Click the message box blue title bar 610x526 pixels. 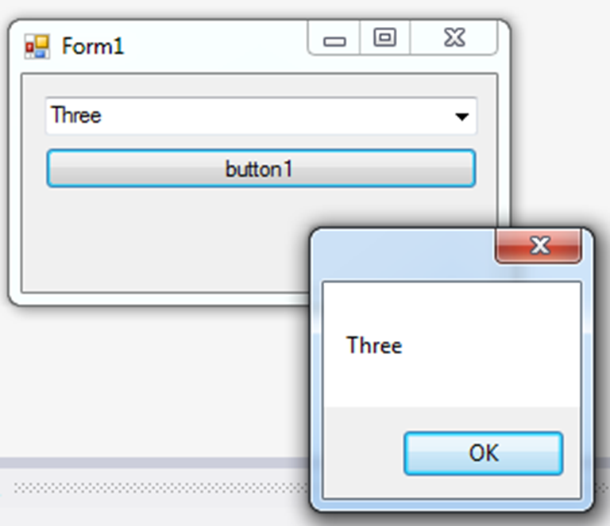pos(403,255)
